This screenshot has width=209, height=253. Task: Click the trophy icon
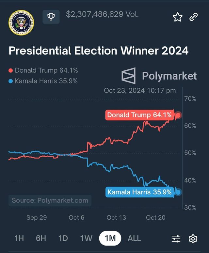click(x=51, y=17)
